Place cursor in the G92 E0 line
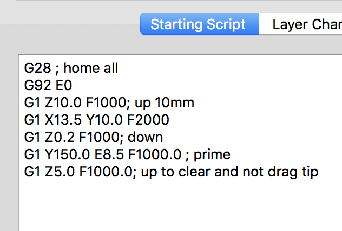The width and height of the screenshot is (342, 231). point(48,85)
